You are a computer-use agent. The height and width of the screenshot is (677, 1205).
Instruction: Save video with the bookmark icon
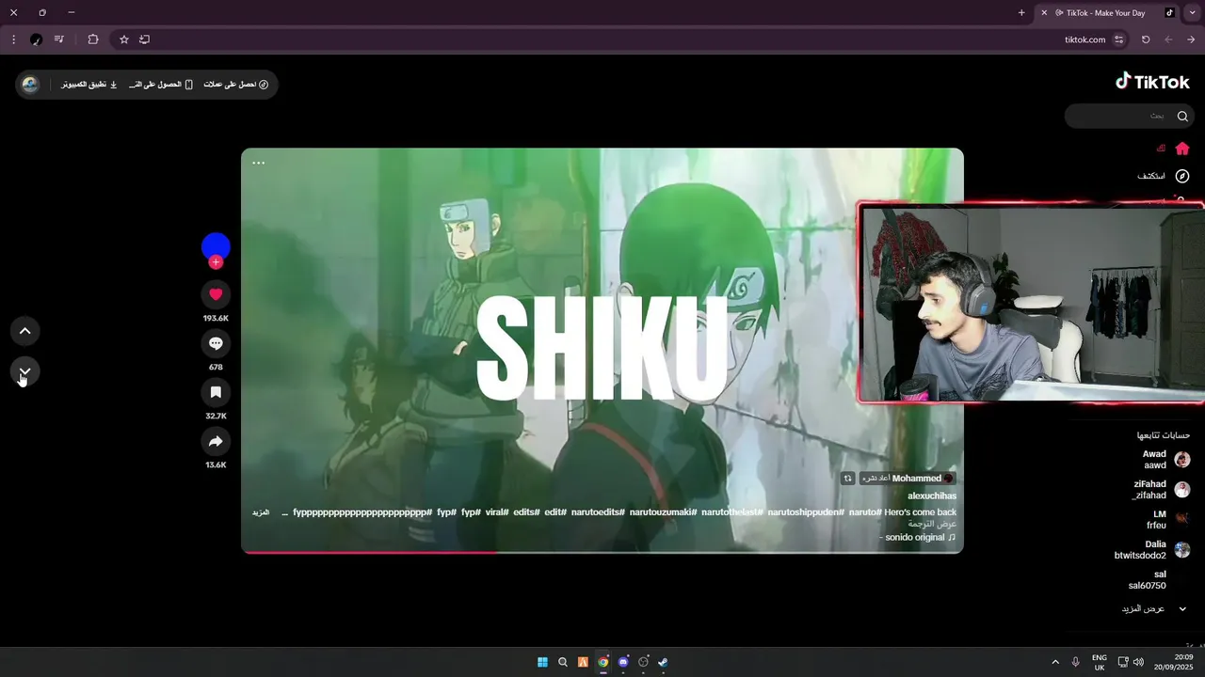click(216, 392)
